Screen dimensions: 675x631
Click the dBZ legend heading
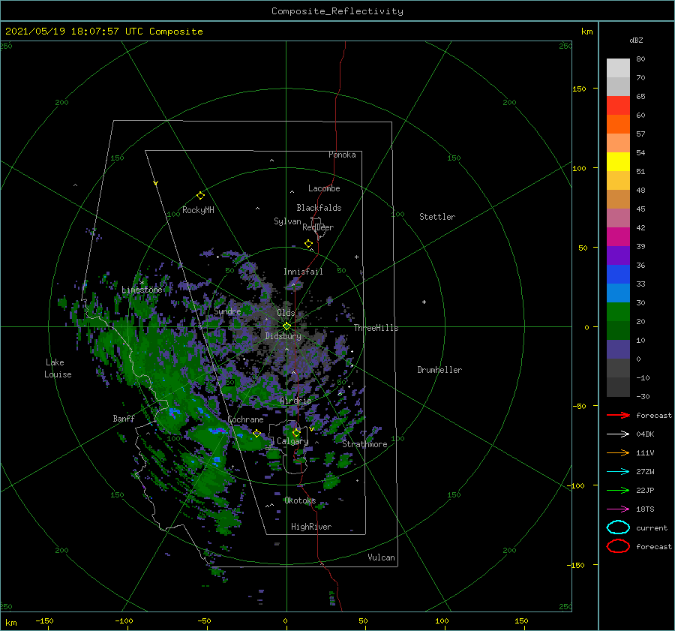click(636, 40)
